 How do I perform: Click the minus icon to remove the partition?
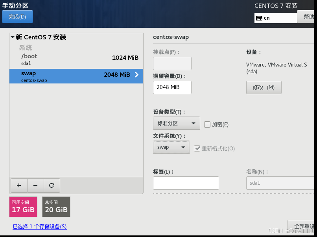(35, 185)
